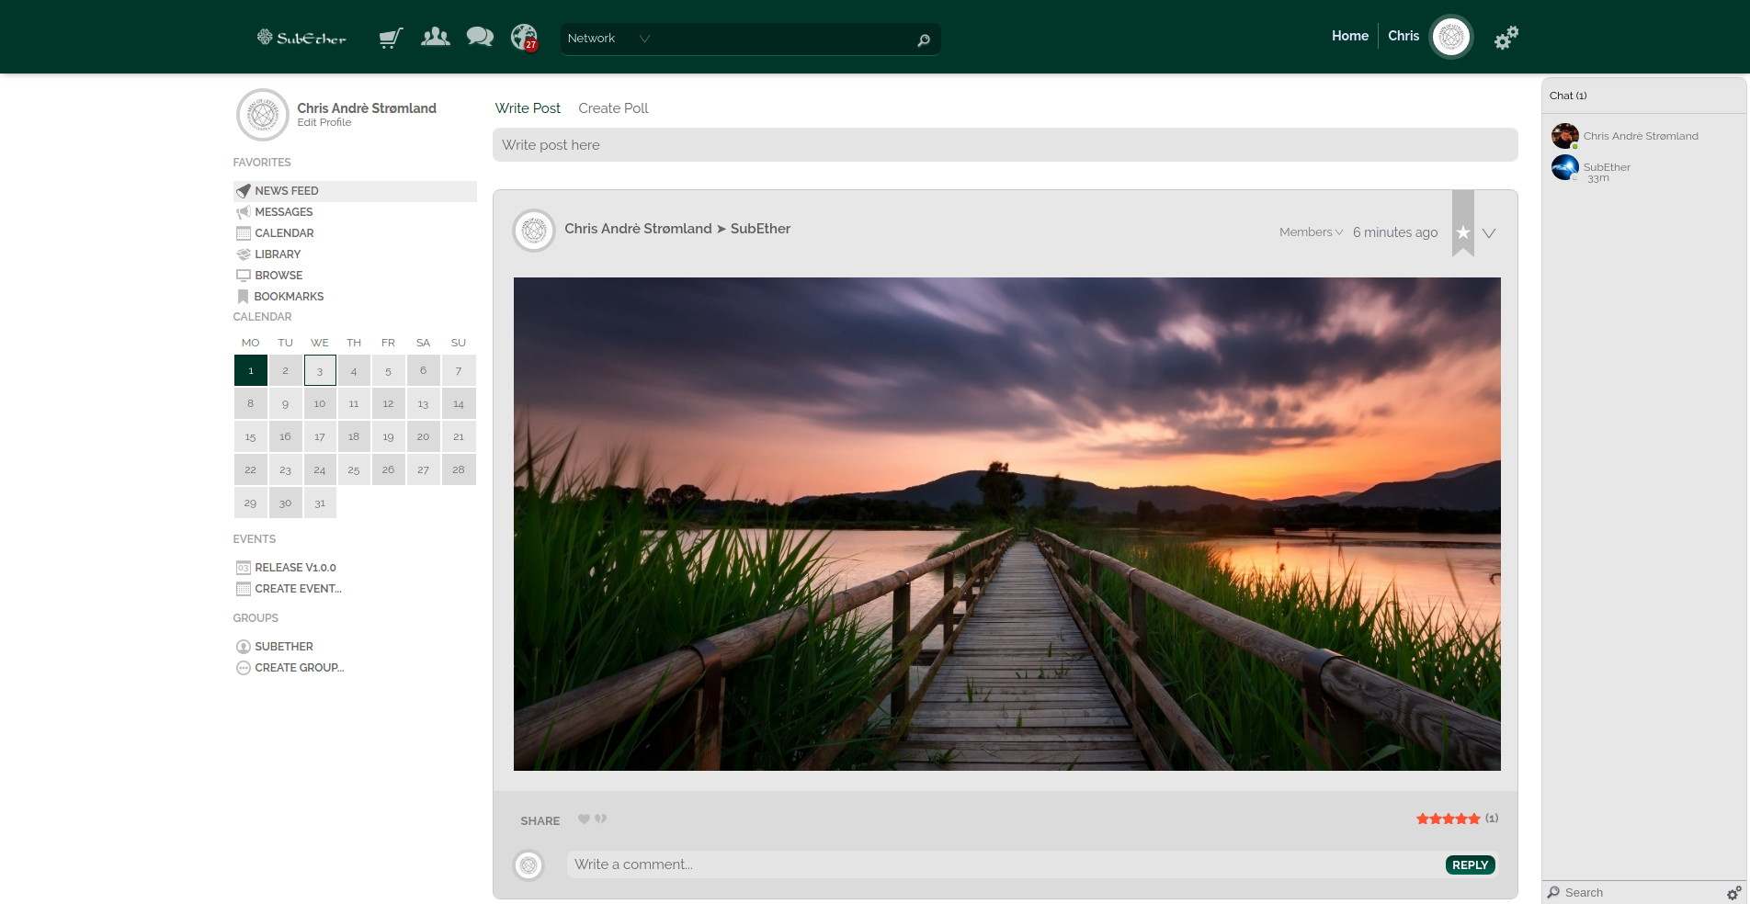Screen dimensions: 1750x904
Task: Expand the post options chevron
Action: [x=1489, y=233]
